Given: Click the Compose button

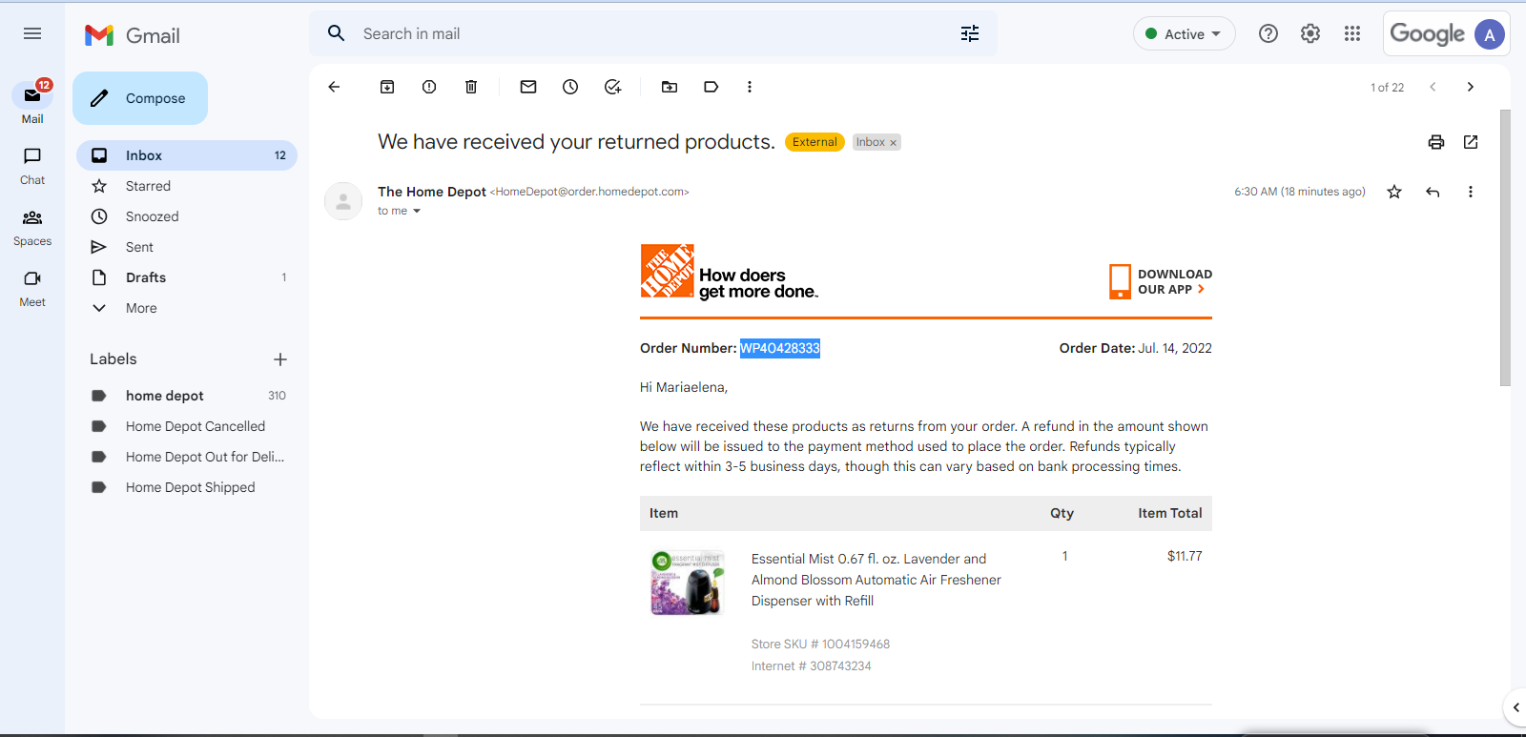Looking at the screenshot, I should point(140,98).
